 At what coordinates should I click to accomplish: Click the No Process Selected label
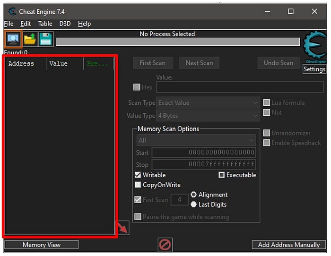tap(167, 34)
